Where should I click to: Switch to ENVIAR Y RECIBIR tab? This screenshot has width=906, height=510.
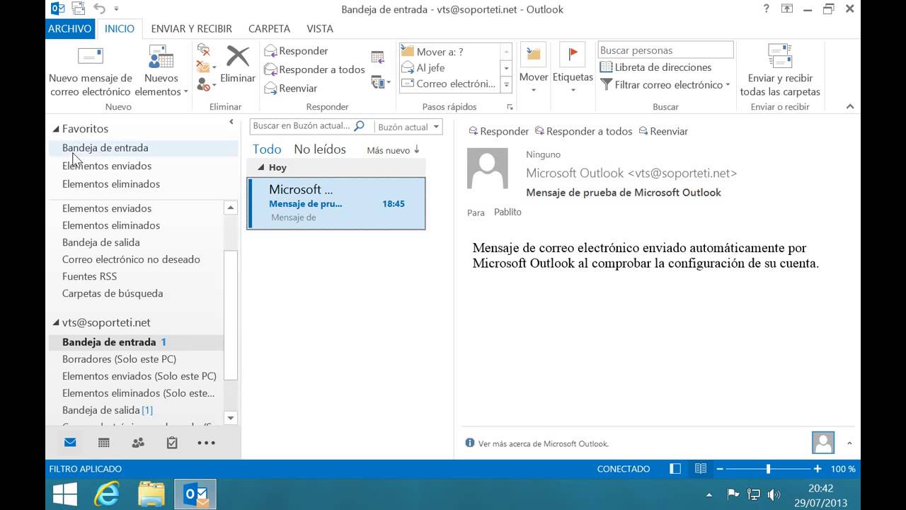tap(191, 29)
